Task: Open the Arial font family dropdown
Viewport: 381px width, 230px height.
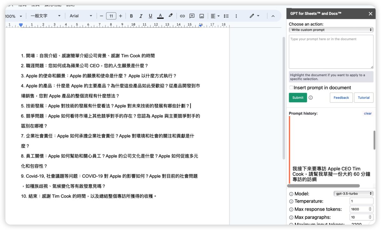Action: (x=81, y=16)
